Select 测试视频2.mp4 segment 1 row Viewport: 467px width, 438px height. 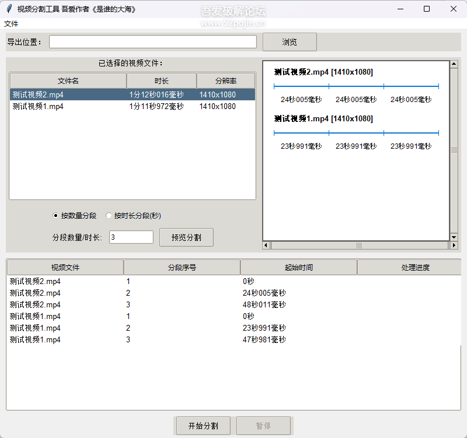pyautogui.click(x=233, y=281)
